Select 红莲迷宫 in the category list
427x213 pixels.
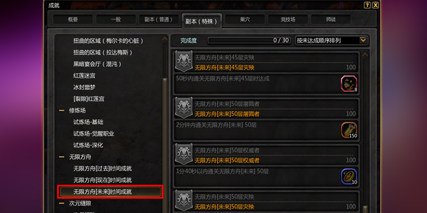(x=84, y=76)
